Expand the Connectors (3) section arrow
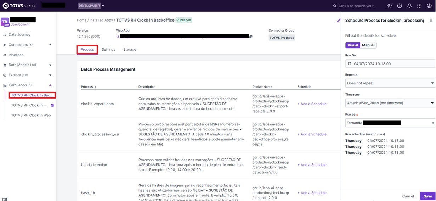The height and width of the screenshot is (201, 436). click(x=50, y=45)
